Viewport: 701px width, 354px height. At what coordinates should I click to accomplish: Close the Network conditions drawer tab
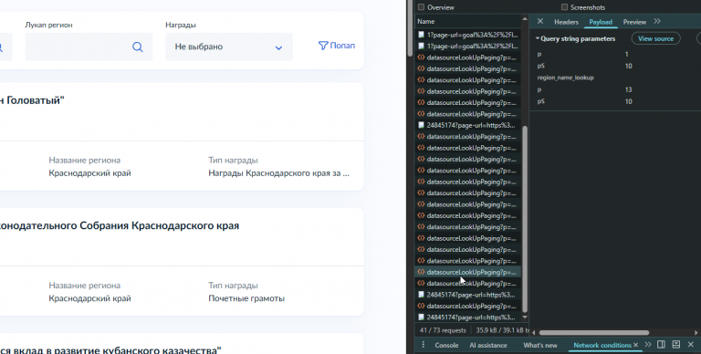635,345
